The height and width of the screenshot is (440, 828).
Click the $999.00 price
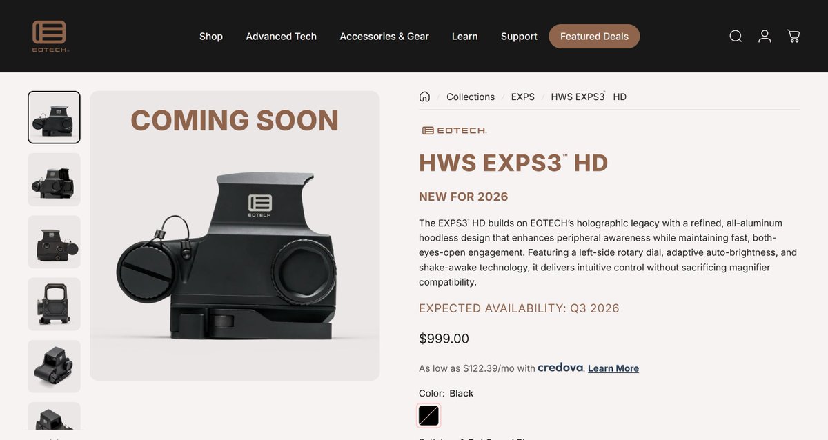click(444, 339)
